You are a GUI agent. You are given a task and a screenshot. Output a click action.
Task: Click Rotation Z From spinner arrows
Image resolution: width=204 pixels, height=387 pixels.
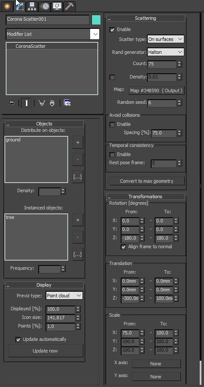click(x=142, y=238)
